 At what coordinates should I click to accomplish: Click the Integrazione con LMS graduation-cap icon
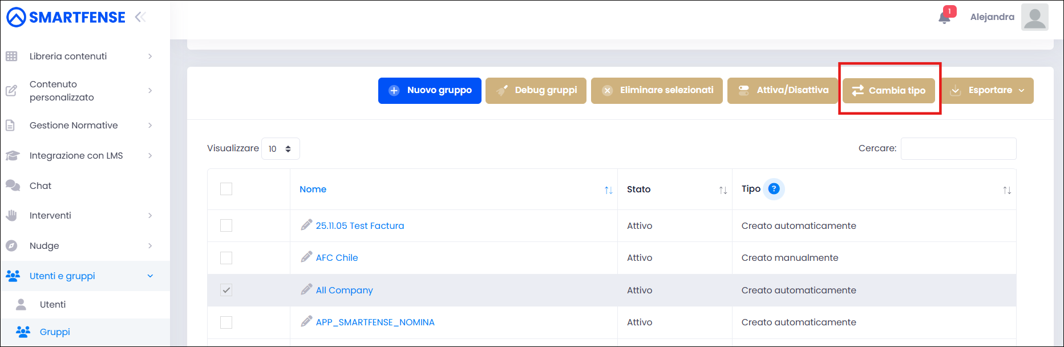pyautogui.click(x=12, y=155)
